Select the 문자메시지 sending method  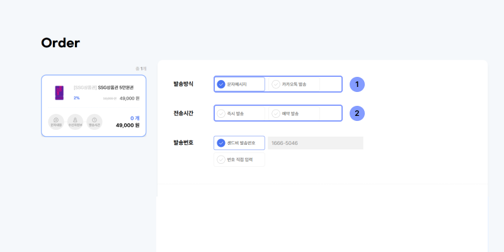[239, 84]
